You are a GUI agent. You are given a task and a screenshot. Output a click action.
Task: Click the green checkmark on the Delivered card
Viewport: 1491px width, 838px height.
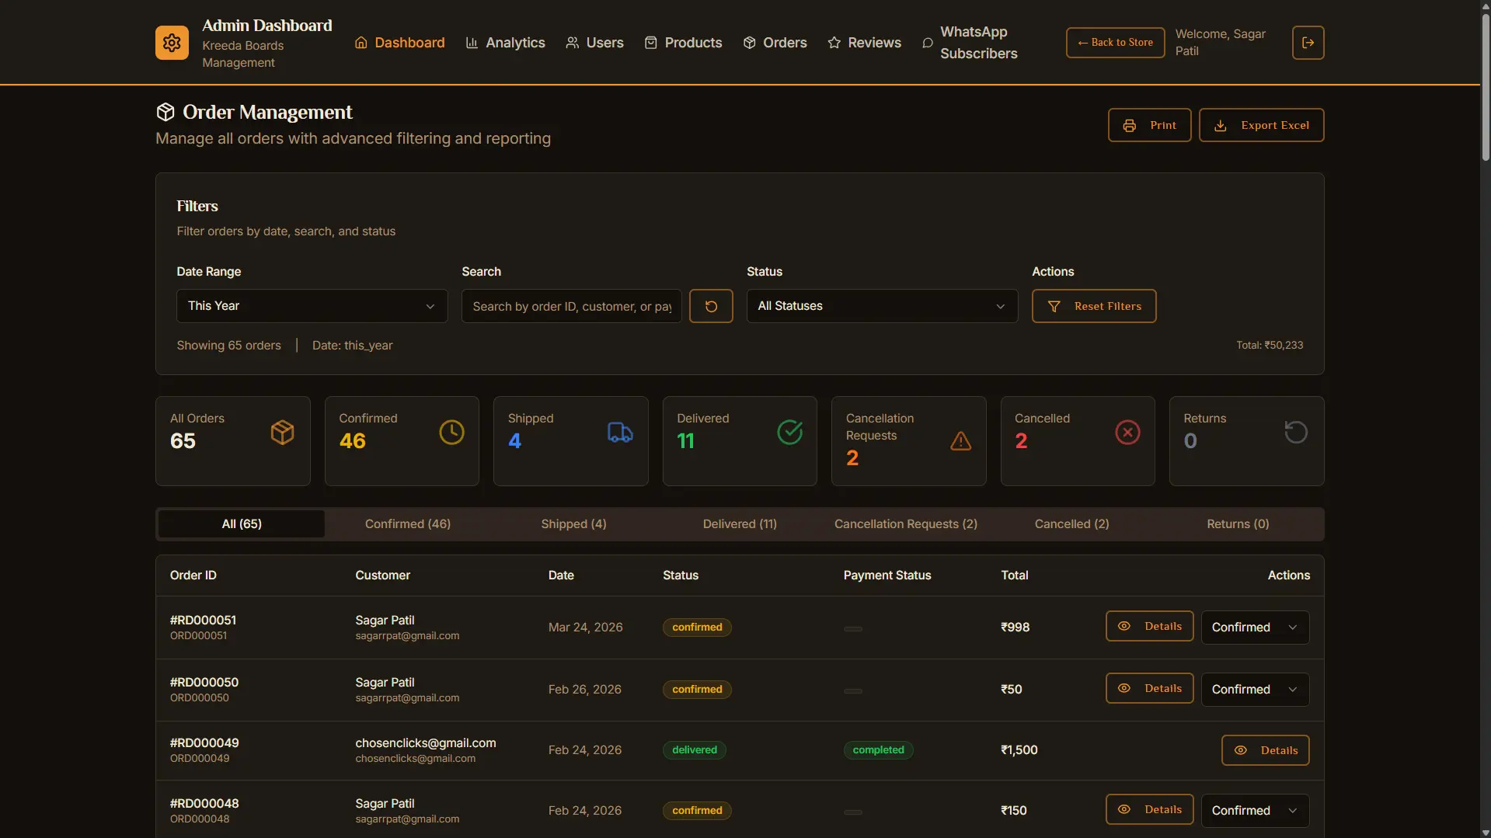(x=789, y=432)
